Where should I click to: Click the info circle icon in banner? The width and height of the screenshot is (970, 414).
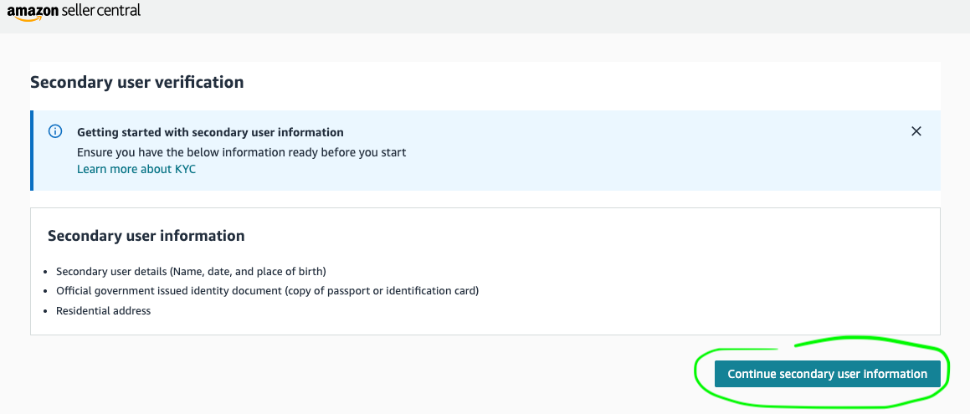(x=55, y=131)
